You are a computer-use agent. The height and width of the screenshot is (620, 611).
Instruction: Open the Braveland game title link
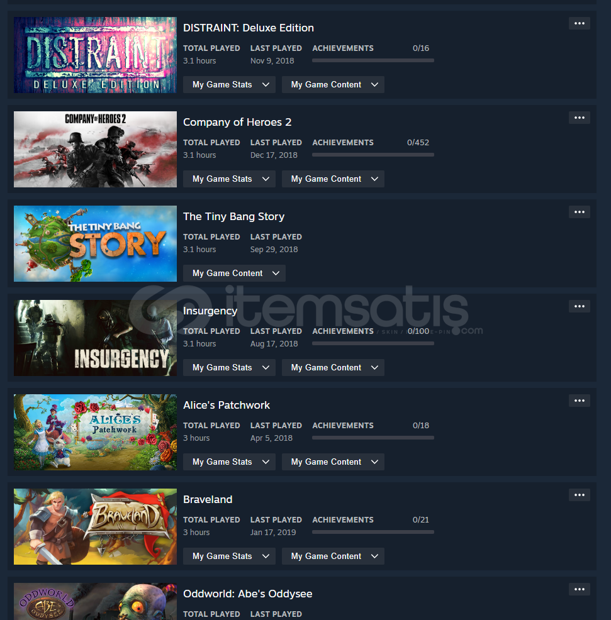point(208,499)
